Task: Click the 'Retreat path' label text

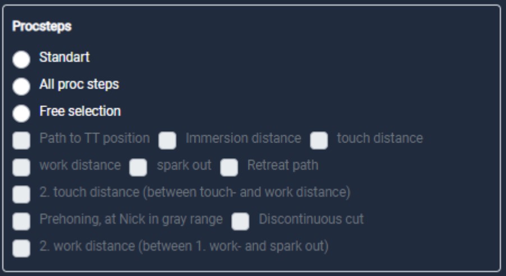Action: click(x=283, y=165)
